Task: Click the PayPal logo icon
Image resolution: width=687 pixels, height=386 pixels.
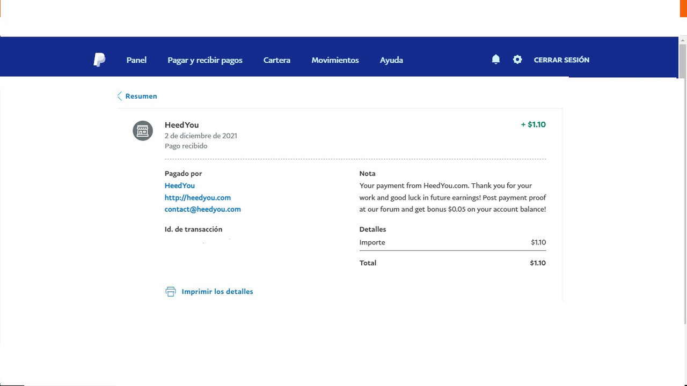Action: [99, 60]
